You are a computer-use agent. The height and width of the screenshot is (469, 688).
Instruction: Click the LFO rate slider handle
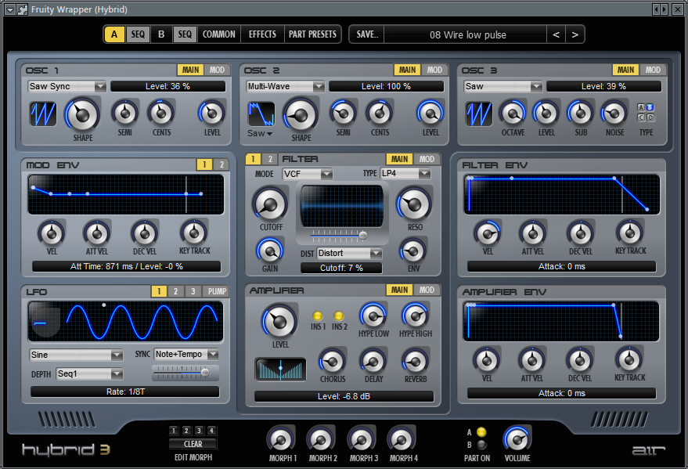pyautogui.click(x=205, y=373)
